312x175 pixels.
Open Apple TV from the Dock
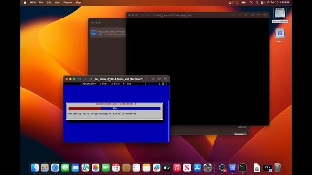pyautogui.click(x=167, y=168)
